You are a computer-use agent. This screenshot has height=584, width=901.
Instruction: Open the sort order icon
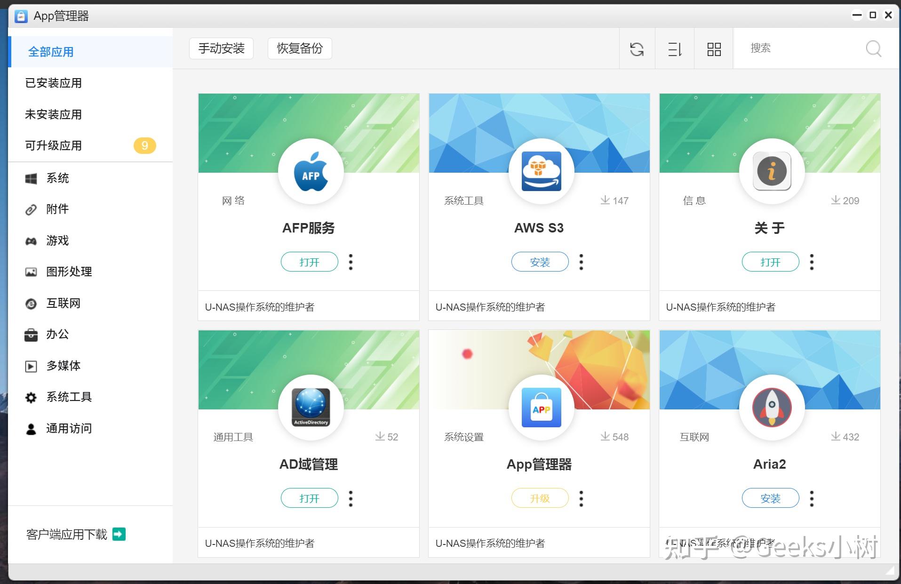[x=675, y=49]
